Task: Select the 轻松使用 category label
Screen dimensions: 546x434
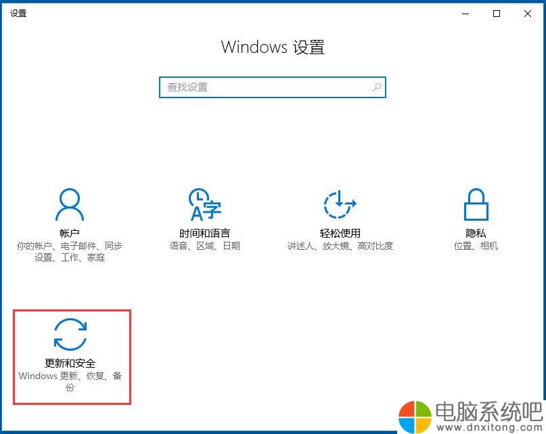Action: (x=340, y=233)
